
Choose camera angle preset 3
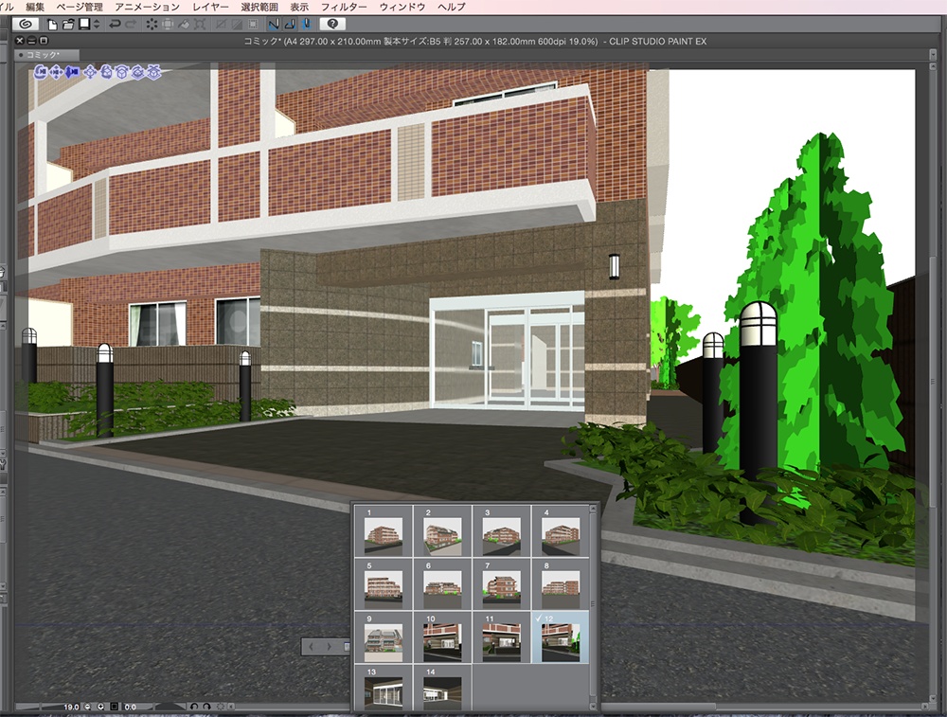coord(501,531)
